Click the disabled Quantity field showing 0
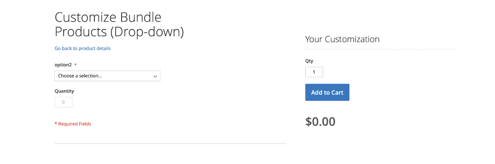The image size is (495, 164). [63, 102]
